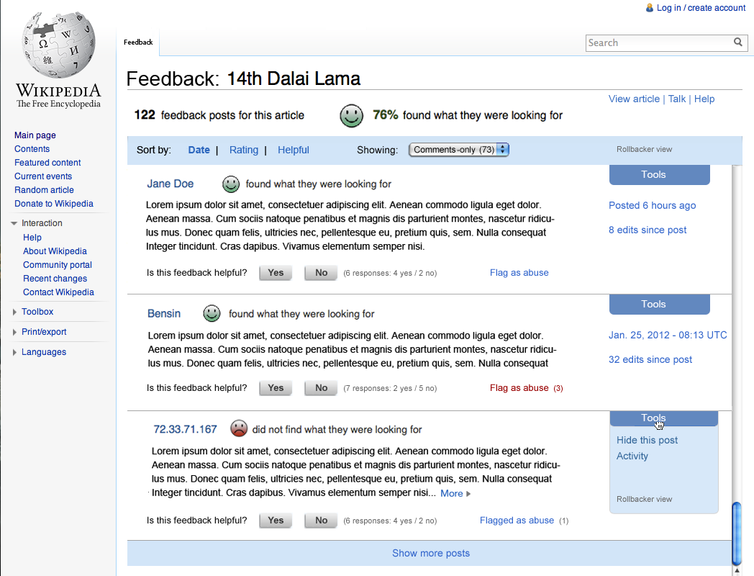Click Jane Doe's green smiley face icon
This screenshot has height=576, width=754.
(x=231, y=184)
